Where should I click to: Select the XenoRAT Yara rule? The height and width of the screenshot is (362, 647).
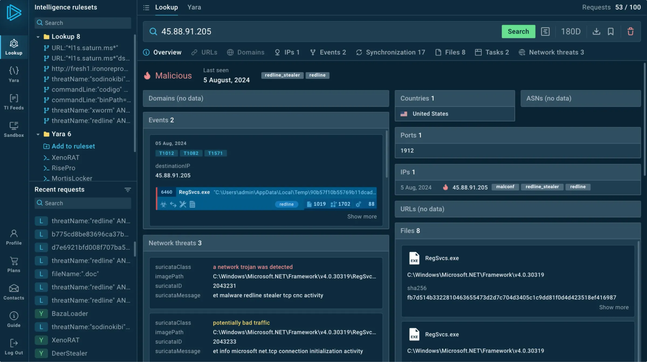66,158
